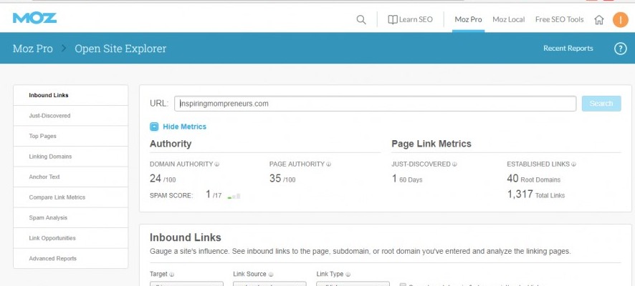
Task: Click the breadcrumb arrow after Moz Pro
Action: pos(64,49)
